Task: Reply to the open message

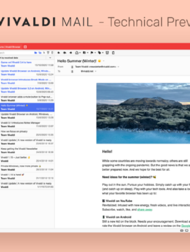Action: (x=59, y=53)
